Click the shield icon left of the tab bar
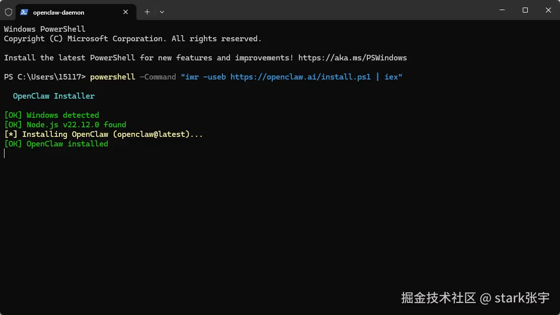Viewport: 560px width, 315px height. (8, 12)
